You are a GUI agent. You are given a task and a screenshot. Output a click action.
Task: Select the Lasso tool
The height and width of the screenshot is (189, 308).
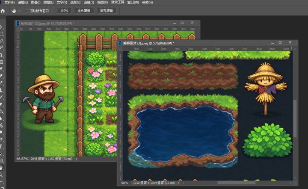(x=1, y=41)
